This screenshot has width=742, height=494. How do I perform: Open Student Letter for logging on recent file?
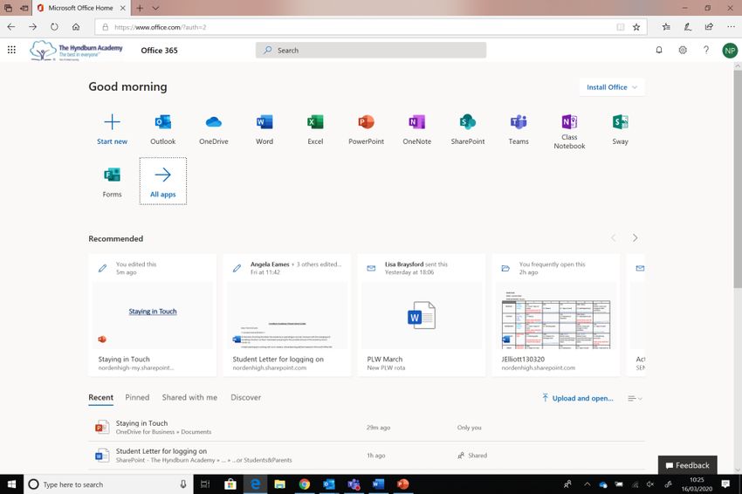(367, 456)
